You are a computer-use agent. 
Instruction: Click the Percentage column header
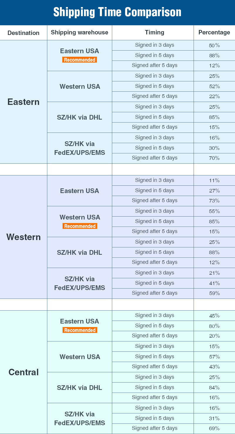214,33
